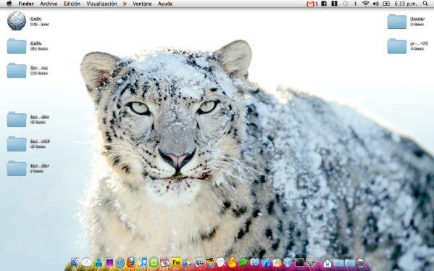The height and width of the screenshot is (271, 434).
Task: Open the Trash in the Dock
Action: click(361, 262)
